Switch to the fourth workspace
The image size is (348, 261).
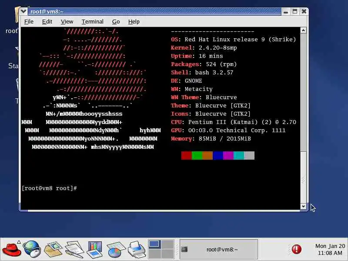click(167, 254)
